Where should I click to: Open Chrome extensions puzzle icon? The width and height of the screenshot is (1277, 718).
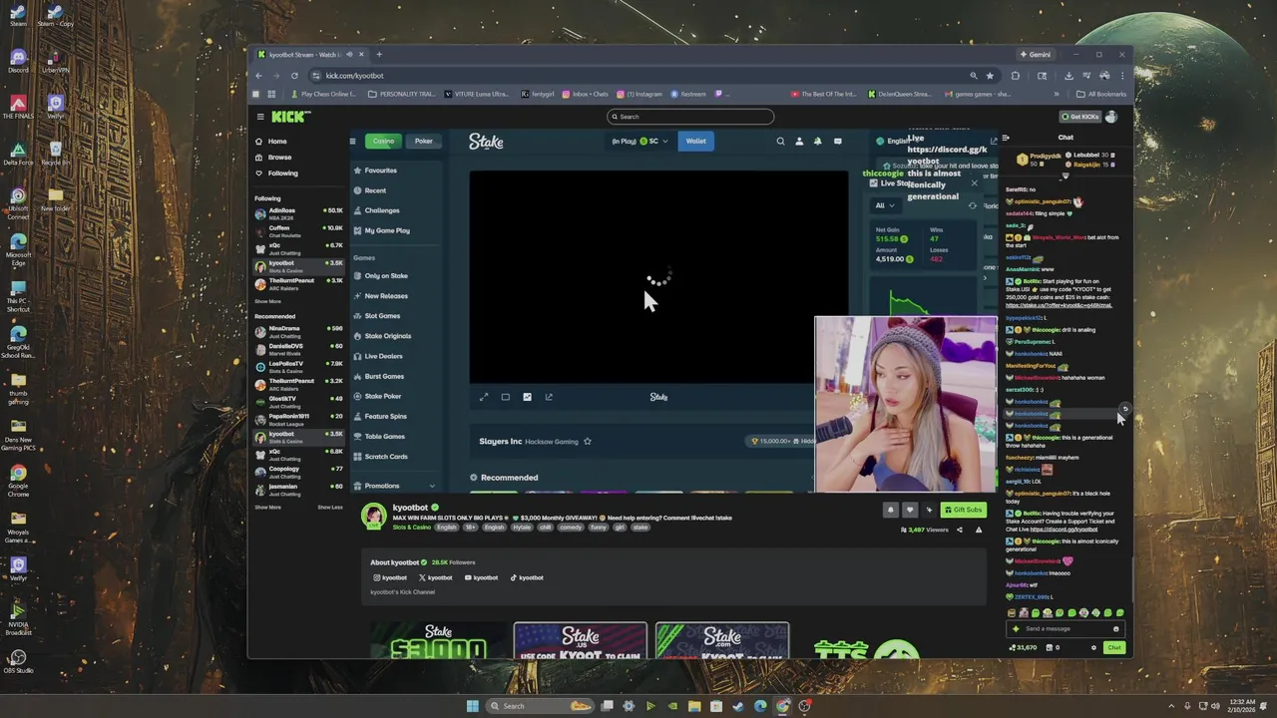pyautogui.click(x=1016, y=76)
